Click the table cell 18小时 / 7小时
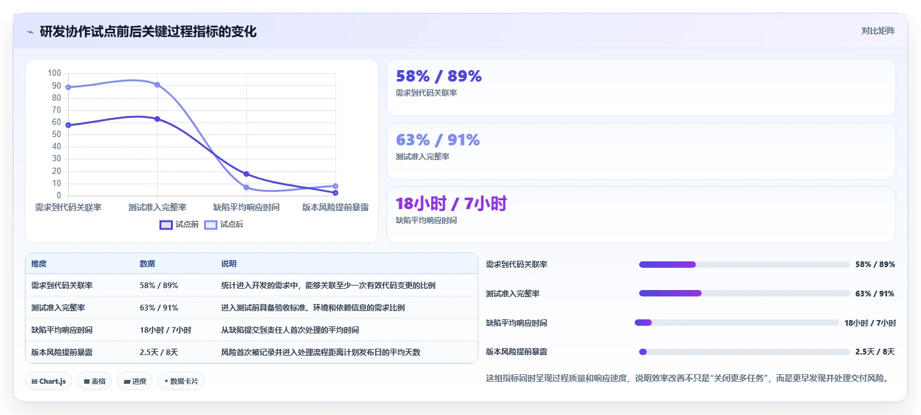The height and width of the screenshot is (415, 921). coord(165,330)
